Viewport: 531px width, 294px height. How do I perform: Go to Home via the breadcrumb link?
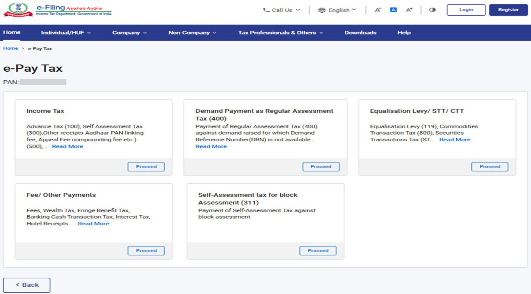click(11, 48)
